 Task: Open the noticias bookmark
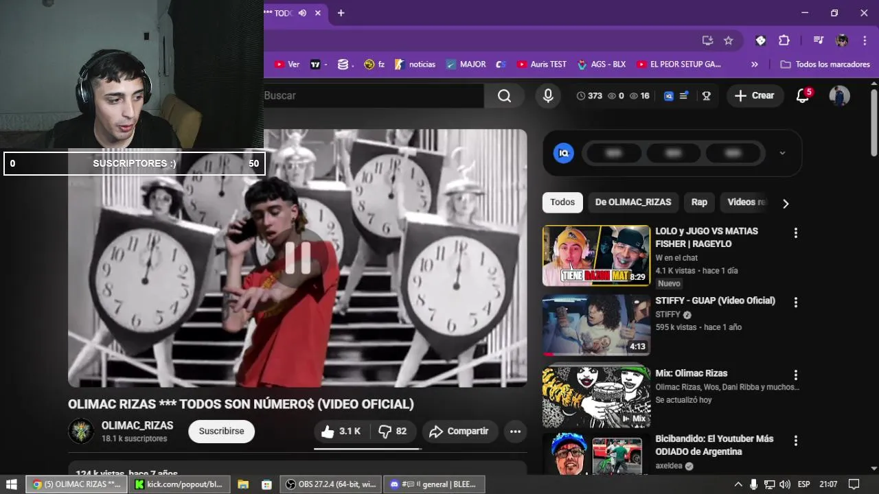415,64
